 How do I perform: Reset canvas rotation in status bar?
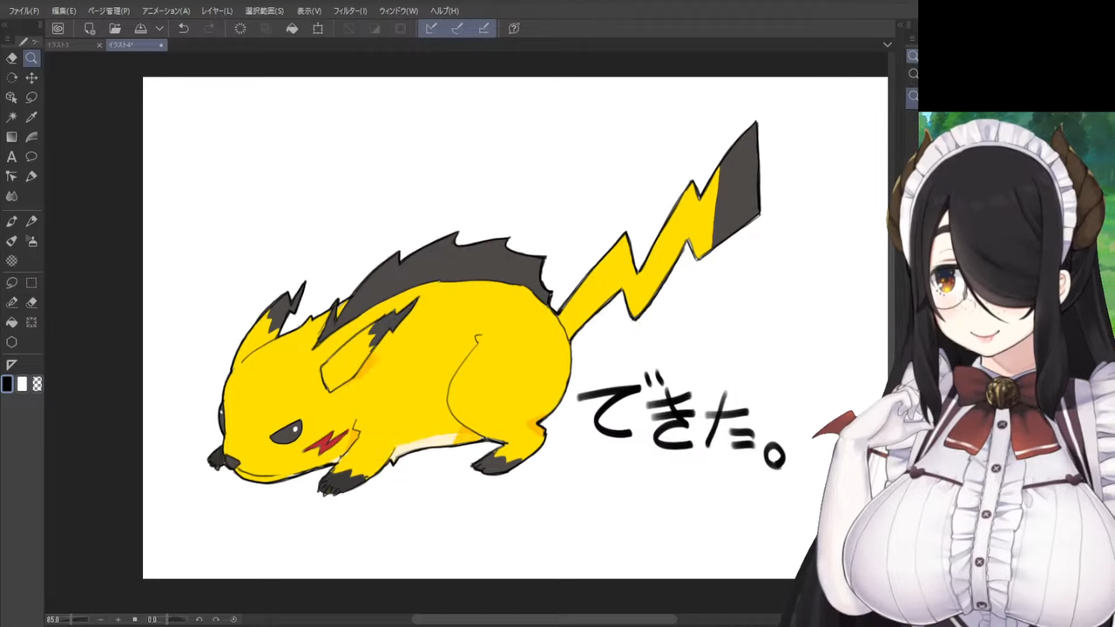(x=233, y=619)
